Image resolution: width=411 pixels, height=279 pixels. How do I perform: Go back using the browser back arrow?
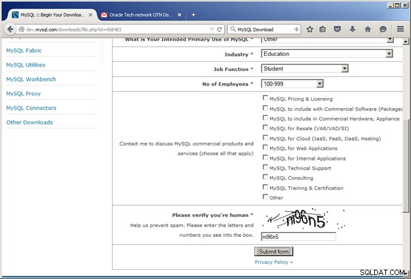(x=10, y=29)
